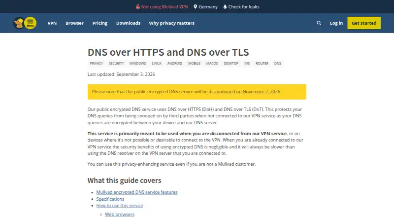The width and height of the screenshot is (394, 217).
Task: Select the DESKTOP tag
Action: pos(231,64)
